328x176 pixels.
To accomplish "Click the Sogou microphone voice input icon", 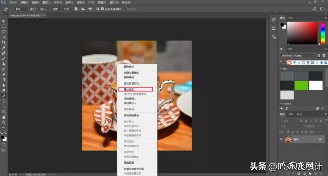I will 308,63.
